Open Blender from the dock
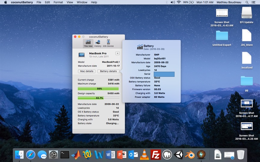The image size is (260, 162). [x=190, y=154]
